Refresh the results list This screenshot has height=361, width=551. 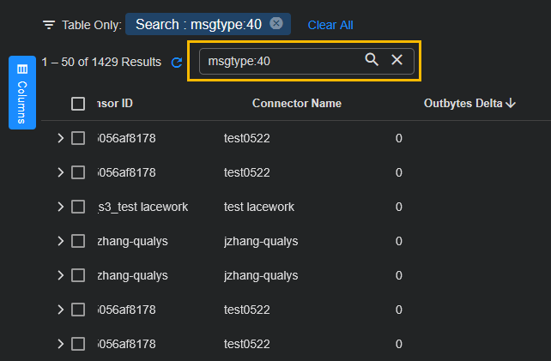coord(177,63)
